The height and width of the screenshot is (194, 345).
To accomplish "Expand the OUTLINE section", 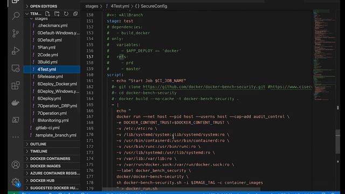I will (52, 144).
